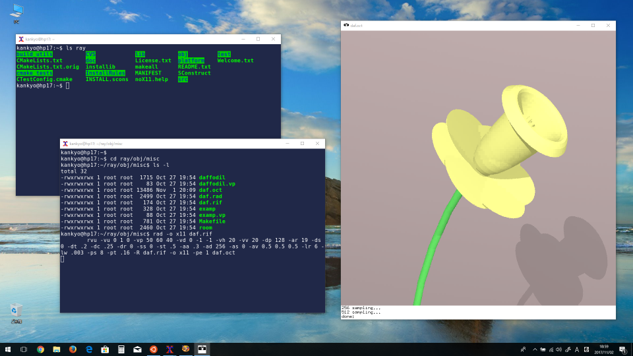Image resolution: width=633 pixels, height=356 pixels.
Task: Open Microsoft Edge from the taskbar
Action: 88,349
